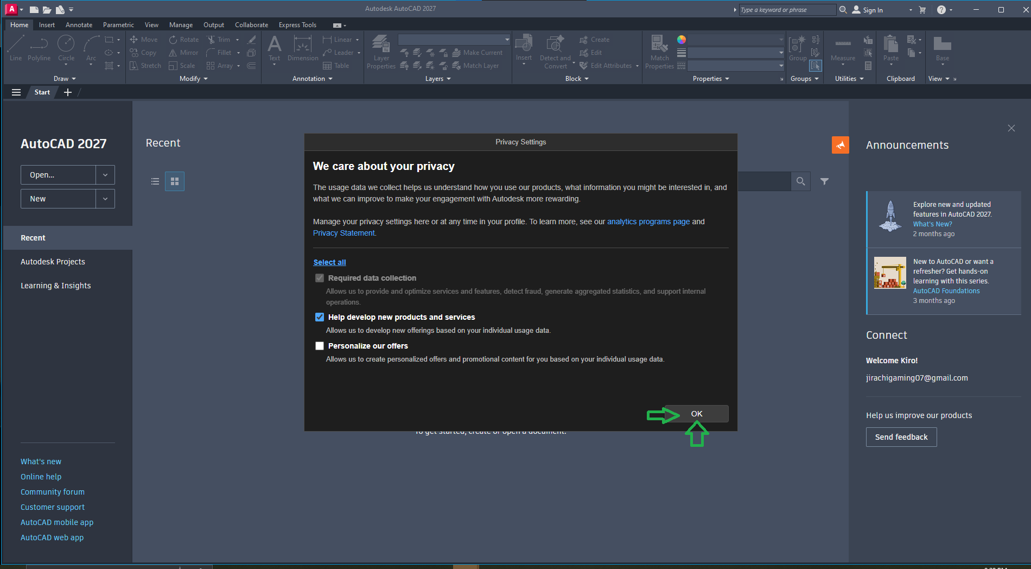Select the Arc tool
The image size is (1031, 569).
91,49
